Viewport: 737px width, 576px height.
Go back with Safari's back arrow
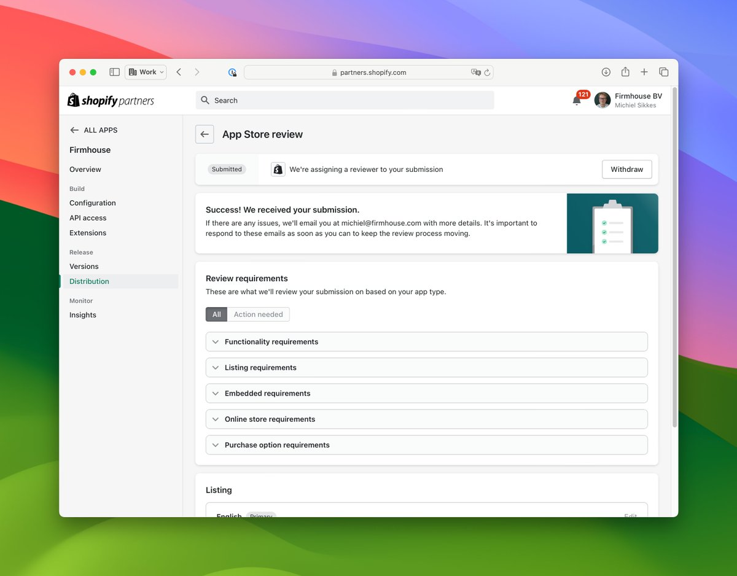pos(179,72)
